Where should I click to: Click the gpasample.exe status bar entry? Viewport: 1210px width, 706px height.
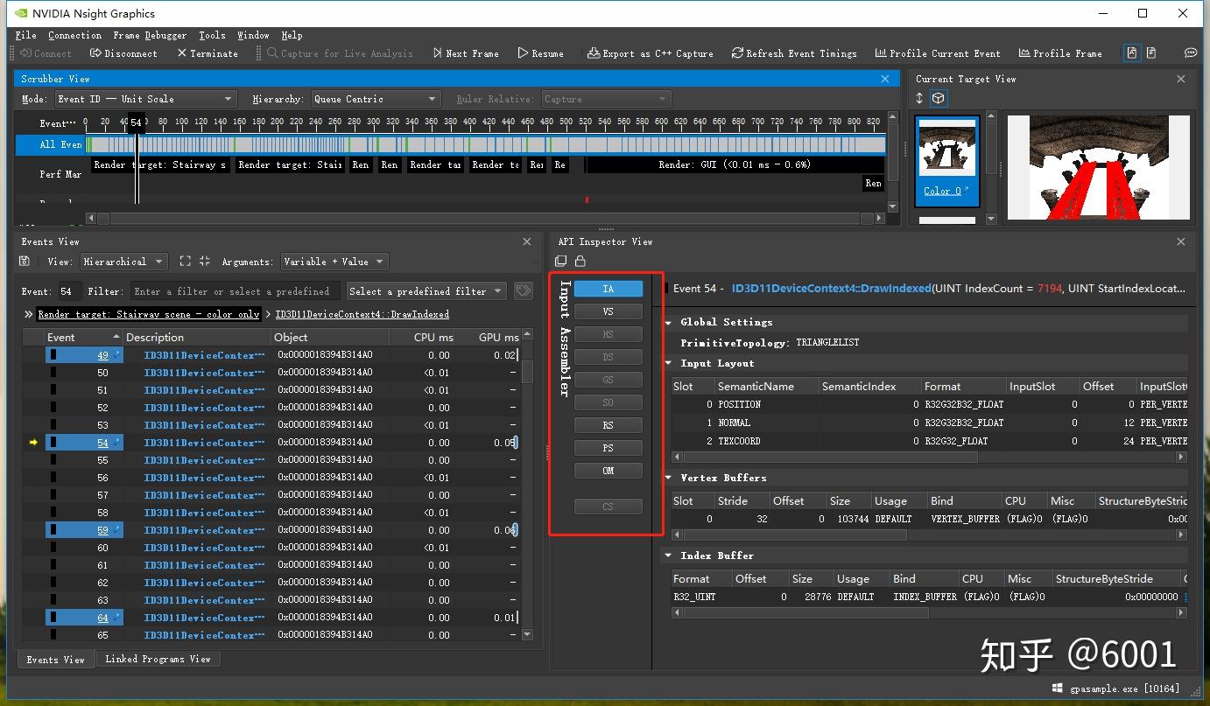pyautogui.click(x=1115, y=689)
